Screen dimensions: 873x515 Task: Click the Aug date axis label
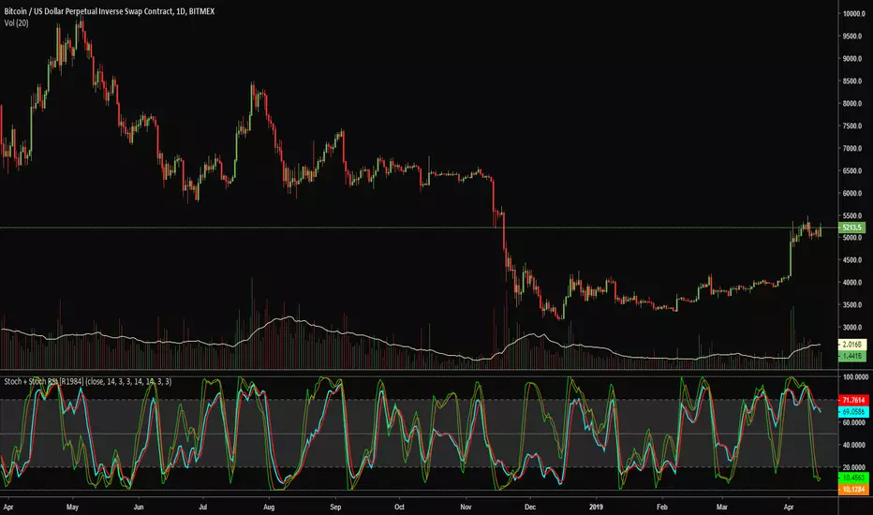tap(269, 508)
